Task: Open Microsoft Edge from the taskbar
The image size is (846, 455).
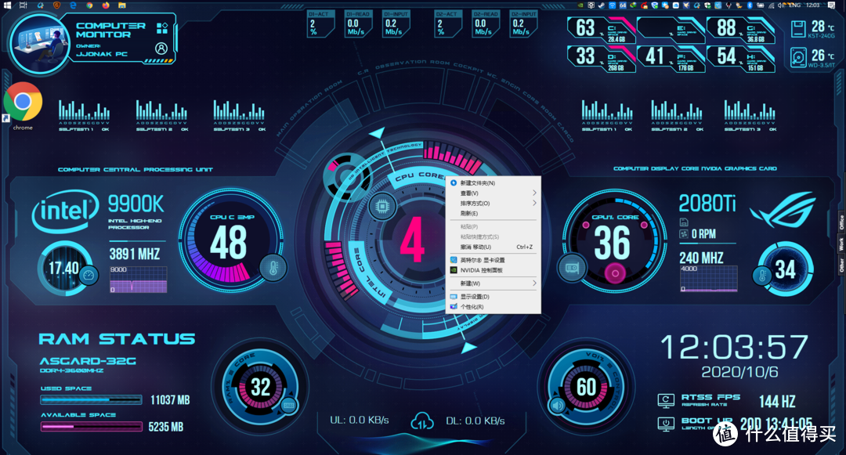Action: click(73, 5)
